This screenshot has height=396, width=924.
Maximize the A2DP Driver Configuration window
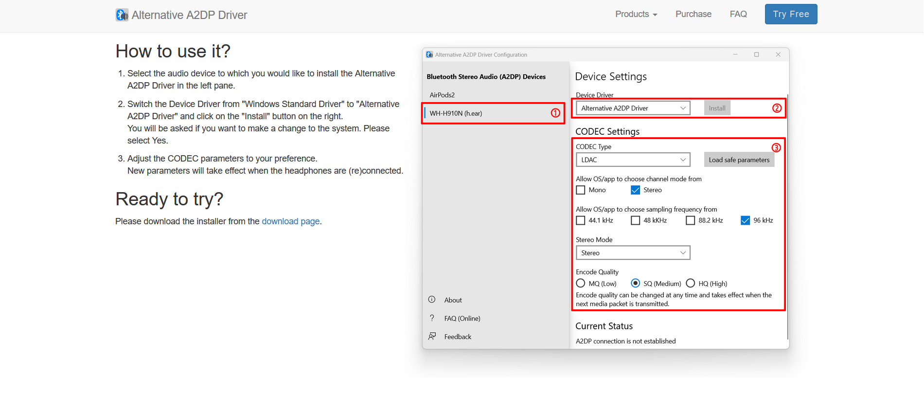coord(757,54)
